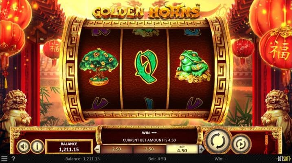Click the green Q symbol on middle reel

(x=146, y=67)
